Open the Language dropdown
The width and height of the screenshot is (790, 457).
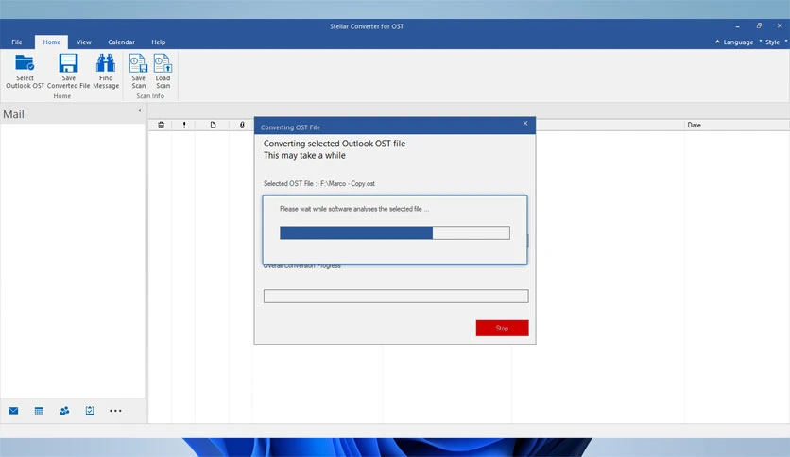point(738,42)
